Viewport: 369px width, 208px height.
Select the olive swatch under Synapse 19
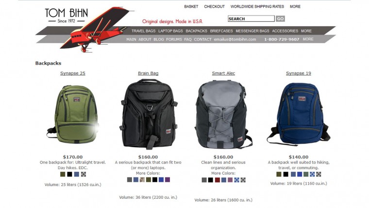tap(279, 174)
